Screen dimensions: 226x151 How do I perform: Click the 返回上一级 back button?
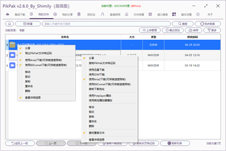tap(20, 143)
